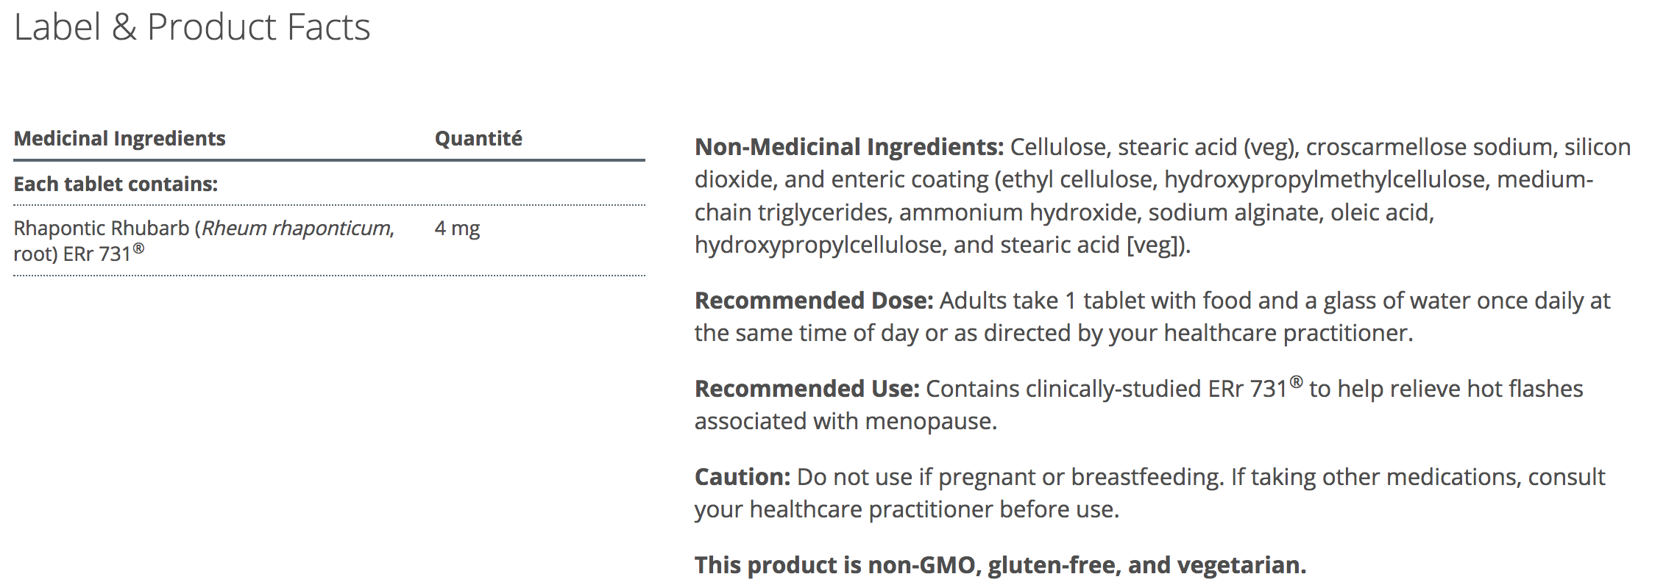Click the "Label & Product Facts" heading
The height and width of the screenshot is (585, 1666).
click(x=192, y=28)
